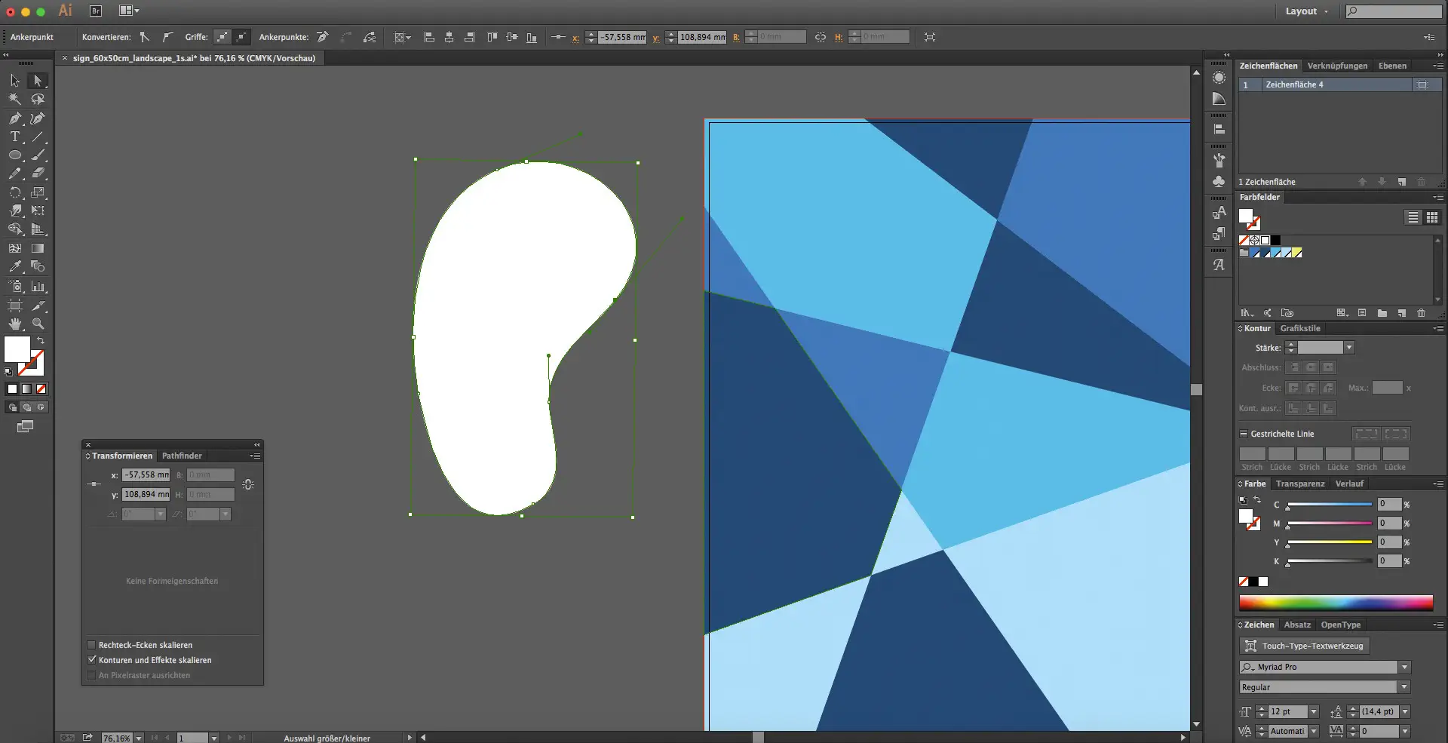
Task: Enable Rechteck-Ecken skalieren checkbox
Action: coord(92,645)
